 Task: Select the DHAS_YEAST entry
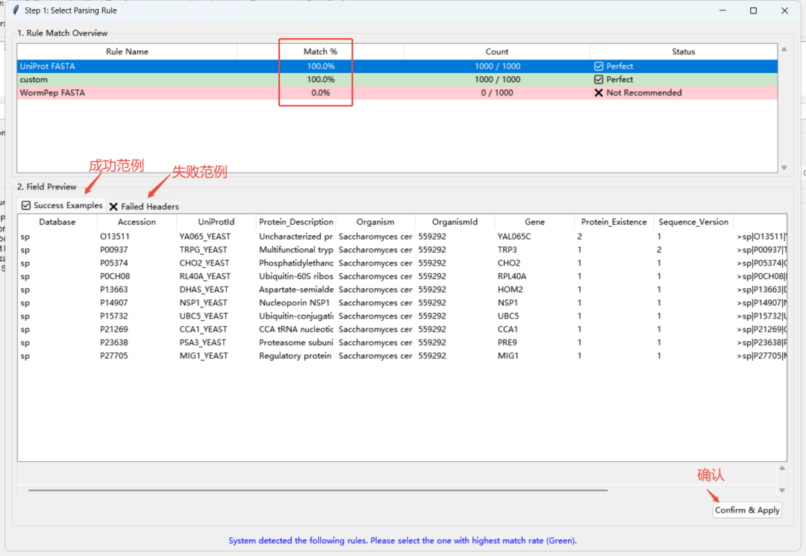pos(204,290)
